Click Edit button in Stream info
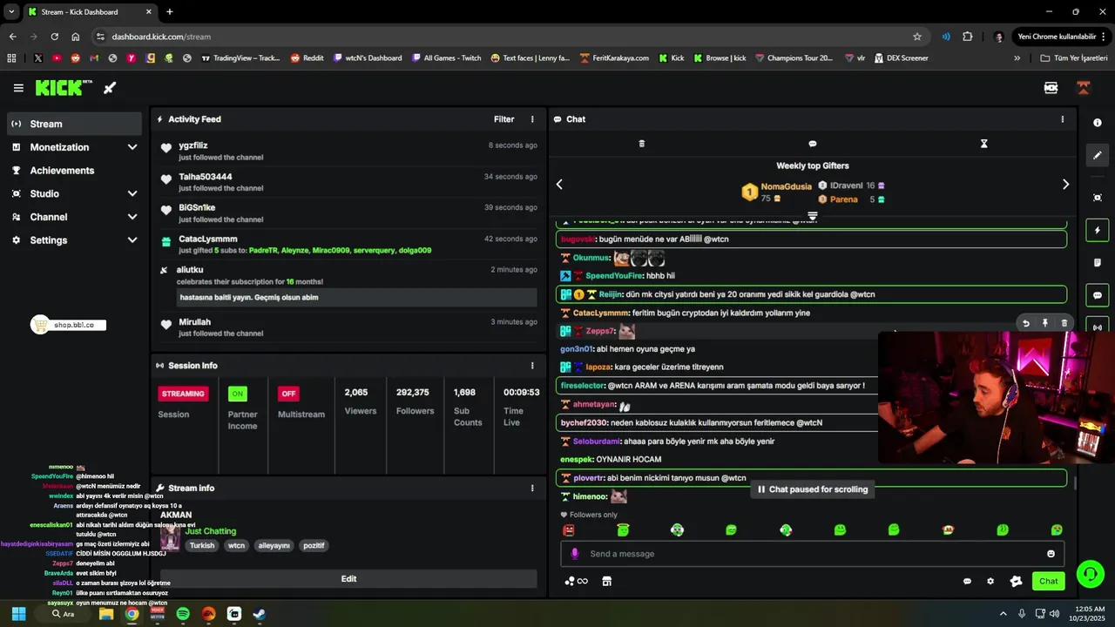The width and height of the screenshot is (1115, 627). tap(348, 579)
